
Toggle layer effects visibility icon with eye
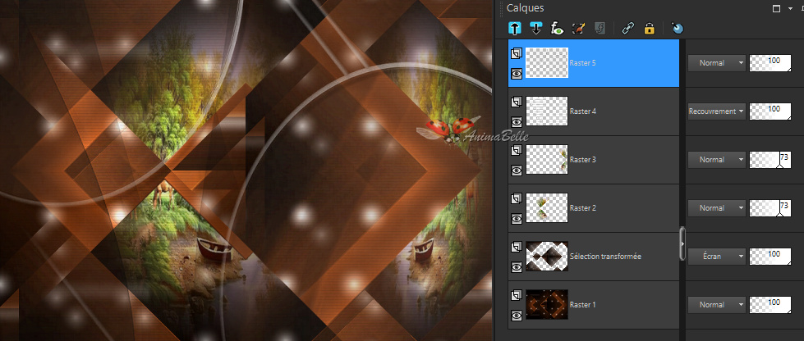click(x=557, y=28)
